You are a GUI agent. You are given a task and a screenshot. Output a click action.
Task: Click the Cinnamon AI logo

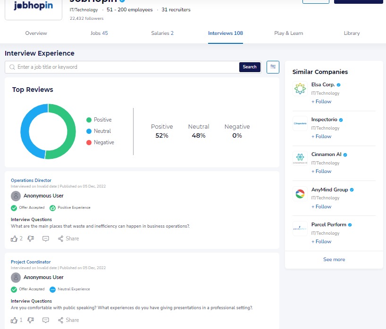pos(300,158)
